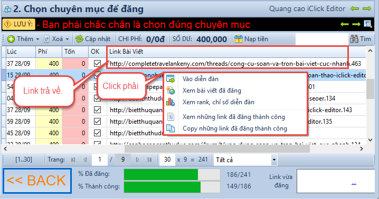Click the Link vừa đăng text box
379x199 pixels.
336,181
